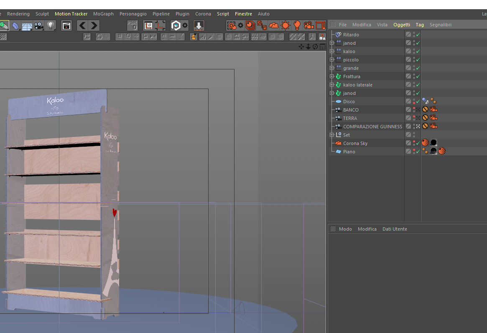The height and width of the screenshot is (333, 487).
Task: Expand the green janod fracture object
Action: (x=332, y=93)
